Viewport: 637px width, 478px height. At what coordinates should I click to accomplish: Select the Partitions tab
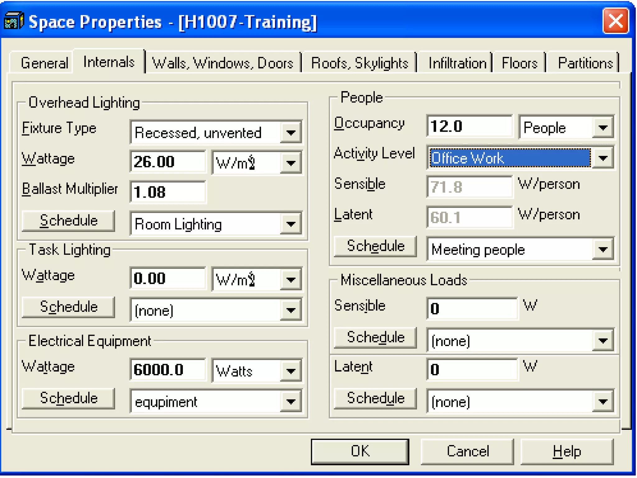click(x=585, y=63)
